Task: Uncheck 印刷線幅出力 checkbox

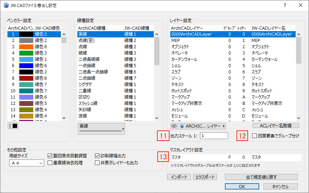Action: pyautogui.click(x=97, y=156)
